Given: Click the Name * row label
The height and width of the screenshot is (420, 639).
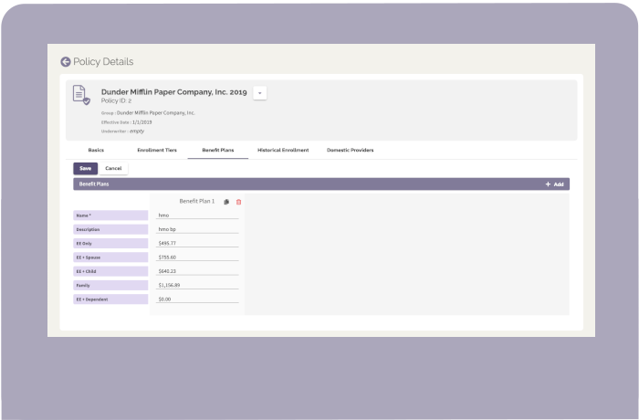Looking at the screenshot, I should click(x=110, y=215).
